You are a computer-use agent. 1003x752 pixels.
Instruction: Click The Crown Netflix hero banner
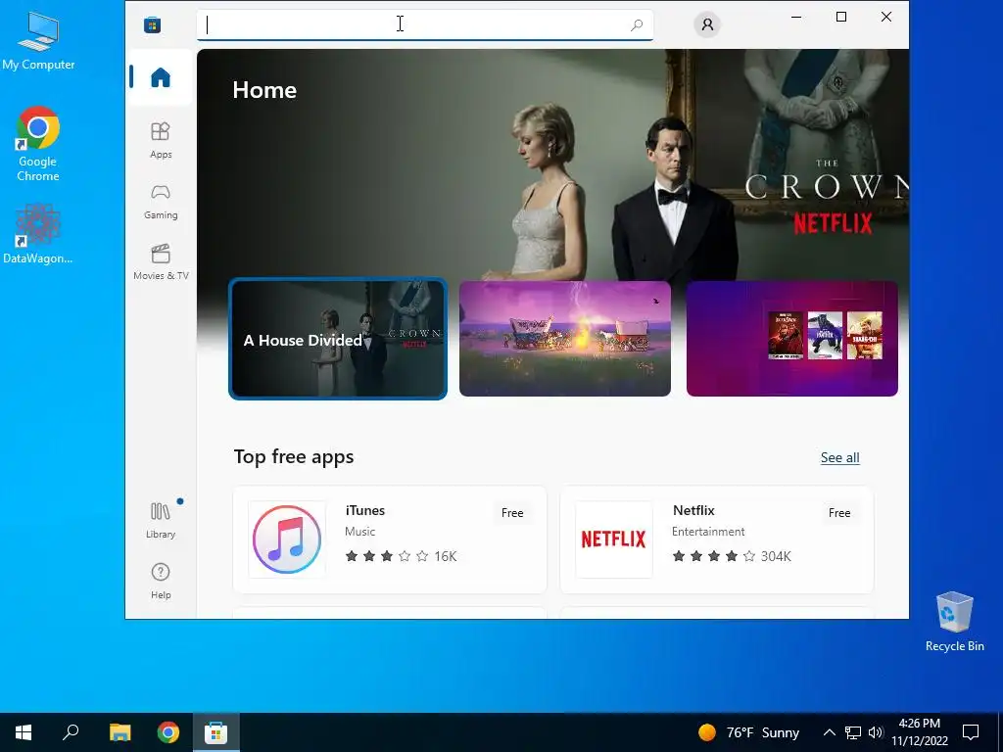(552, 164)
